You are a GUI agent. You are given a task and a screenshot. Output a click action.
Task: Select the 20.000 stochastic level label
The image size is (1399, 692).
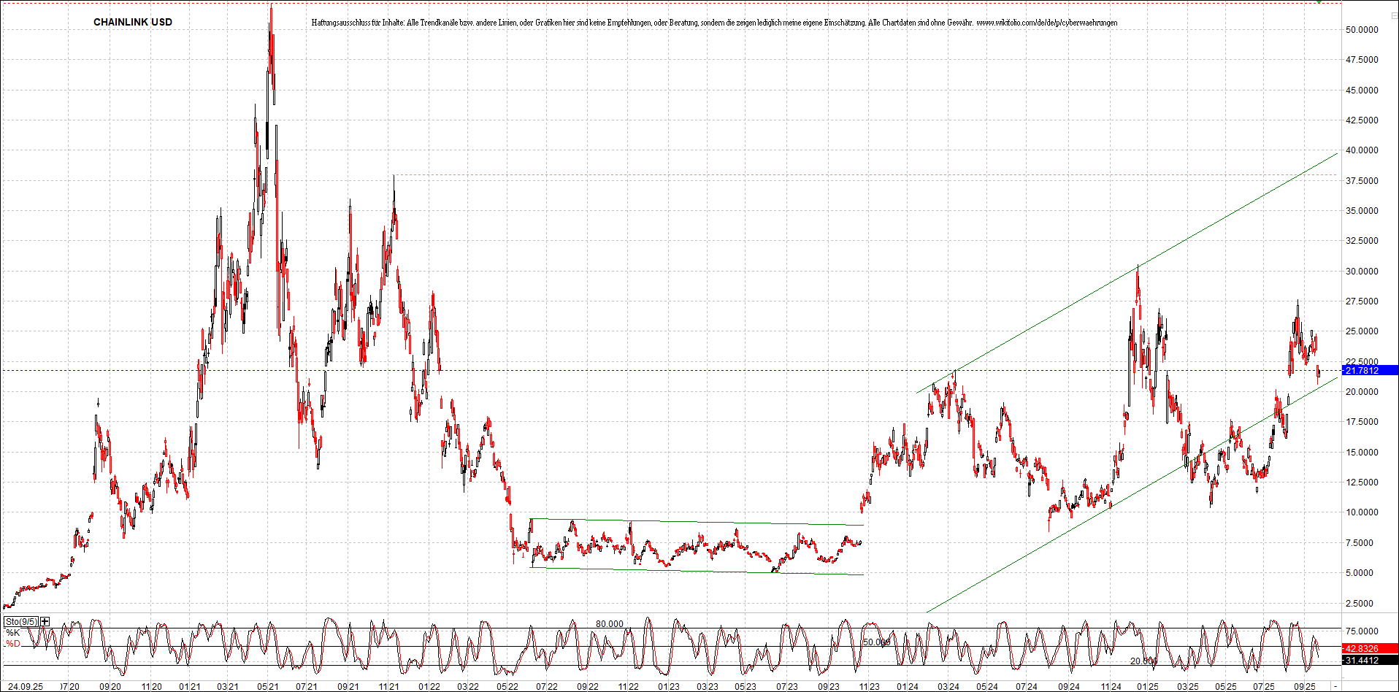tap(1143, 661)
